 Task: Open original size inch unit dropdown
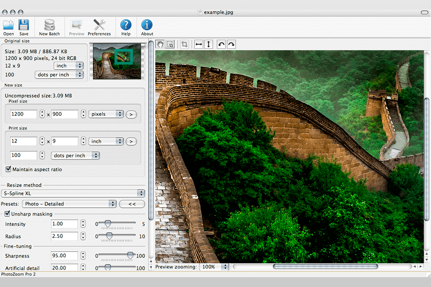click(68, 65)
